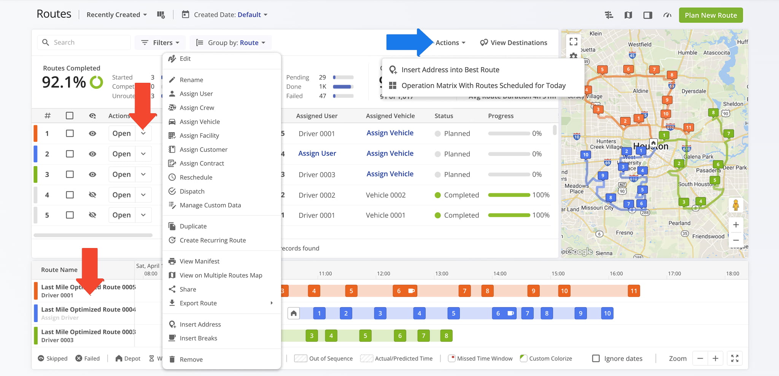Click the timeline fullscreen expand icon

pos(735,359)
